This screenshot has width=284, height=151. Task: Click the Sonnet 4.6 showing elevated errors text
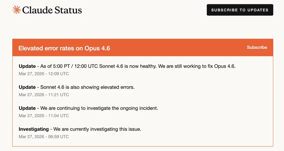click(x=87, y=87)
